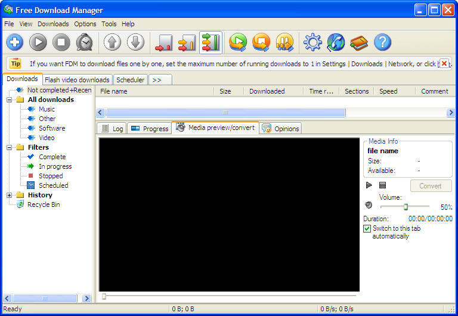This screenshot has width=458, height=316.
Task: Start downloads with the play toolbar icon
Action: click(x=38, y=42)
